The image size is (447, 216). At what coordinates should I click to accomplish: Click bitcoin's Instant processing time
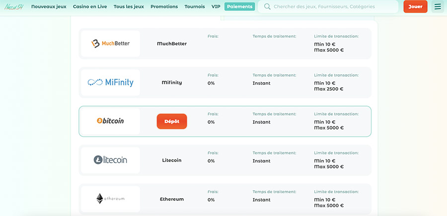click(261, 122)
